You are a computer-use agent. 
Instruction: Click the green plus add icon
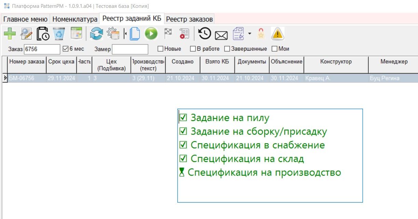10,34
